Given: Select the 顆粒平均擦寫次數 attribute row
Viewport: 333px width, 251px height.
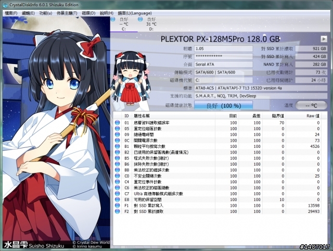Looking at the screenshot, I should pyautogui.click(x=217, y=146).
